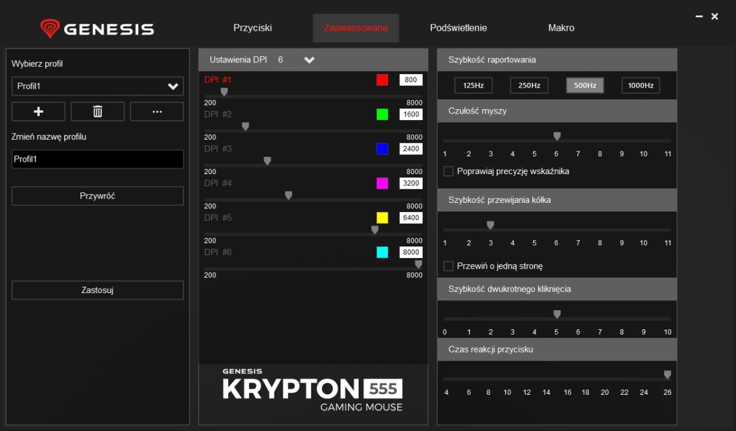Open the Przyciski tab
Viewport: 736px width, 431px height.
(253, 28)
